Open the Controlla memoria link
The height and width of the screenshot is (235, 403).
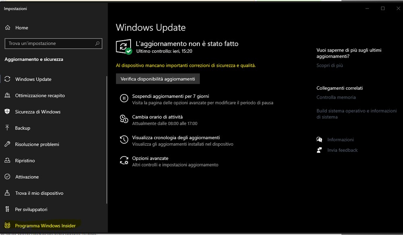coord(336,97)
